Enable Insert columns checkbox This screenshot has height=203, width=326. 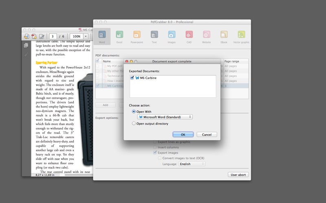coord(155,147)
